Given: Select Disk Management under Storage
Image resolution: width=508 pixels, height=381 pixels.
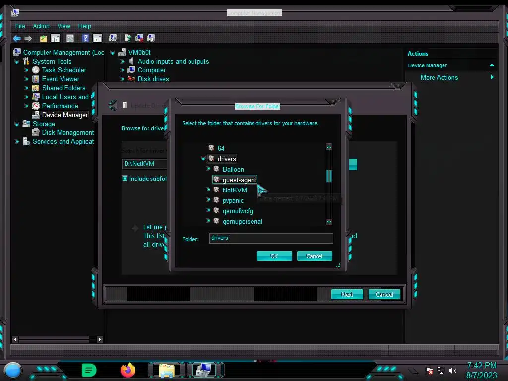Looking at the screenshot, I should (x=67, y=132).
